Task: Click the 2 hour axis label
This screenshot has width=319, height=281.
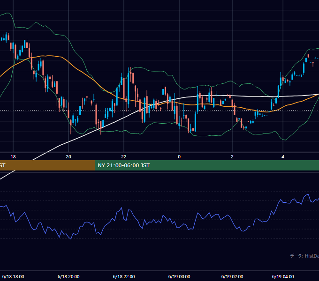Action: pyautogui.click(x=232, y=157)
